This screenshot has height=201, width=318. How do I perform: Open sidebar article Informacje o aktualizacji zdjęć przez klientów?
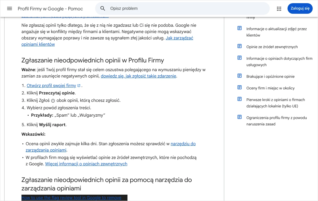tap(276, 32)
